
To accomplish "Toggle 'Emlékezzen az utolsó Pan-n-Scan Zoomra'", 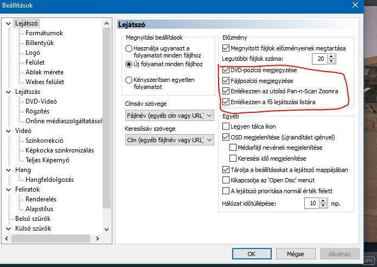I will (x=226, y=91).
